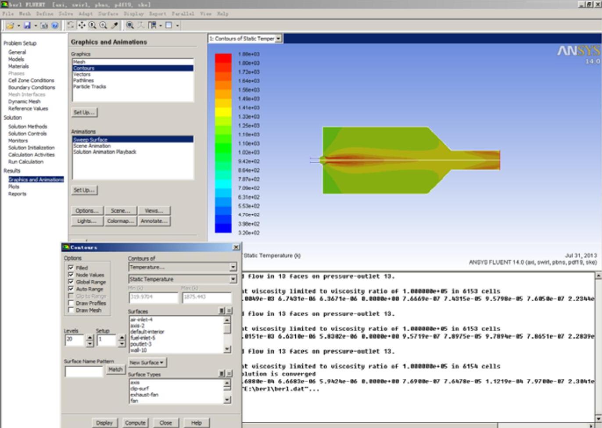Click the camera screenshot icon in toolbar

[x=44, y=25]
